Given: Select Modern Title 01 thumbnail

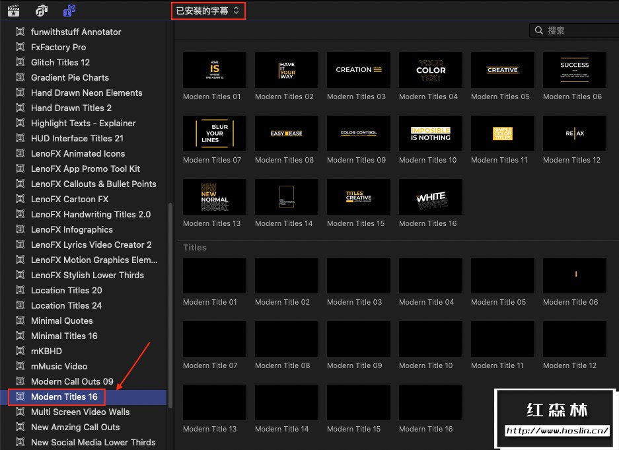Looking at the screenshot, I should click(x=215, y=276).
